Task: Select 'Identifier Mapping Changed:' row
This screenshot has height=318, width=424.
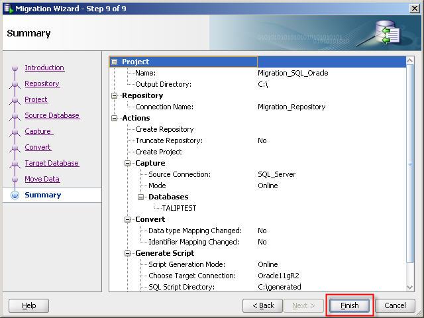Action: (258, 242)
